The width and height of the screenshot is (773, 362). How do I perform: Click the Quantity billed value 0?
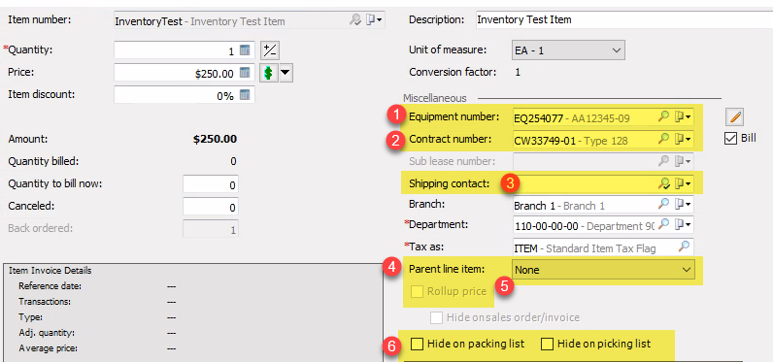point(233,161)
